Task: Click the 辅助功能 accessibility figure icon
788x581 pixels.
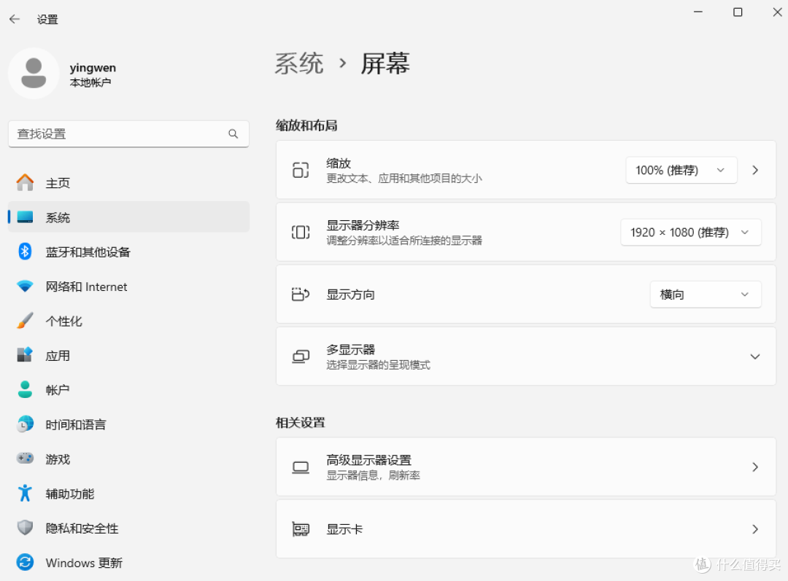Action: [25, 493]
